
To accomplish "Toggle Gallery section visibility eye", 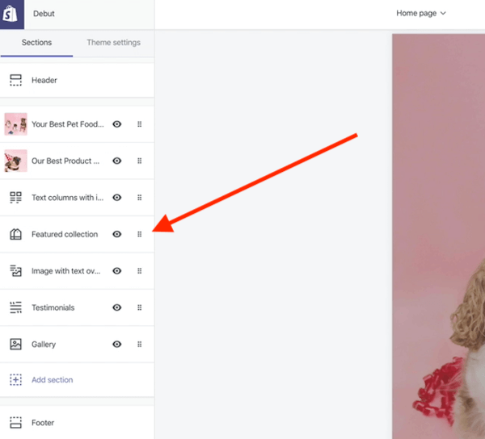I will point(117,345).
